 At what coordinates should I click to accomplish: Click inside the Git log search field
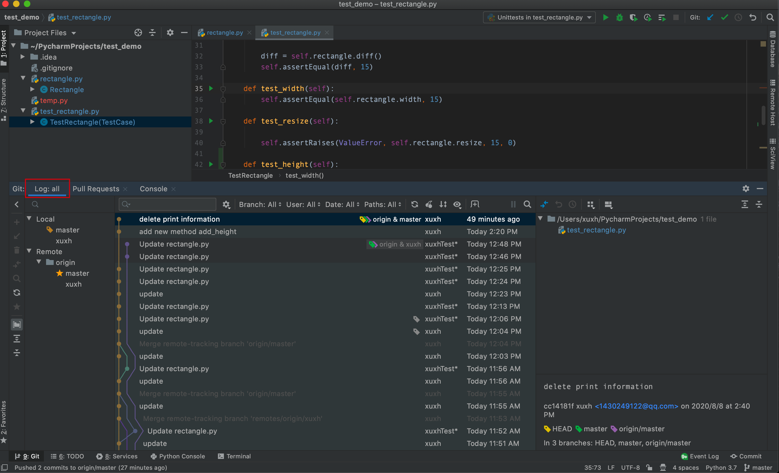[168, 205]
